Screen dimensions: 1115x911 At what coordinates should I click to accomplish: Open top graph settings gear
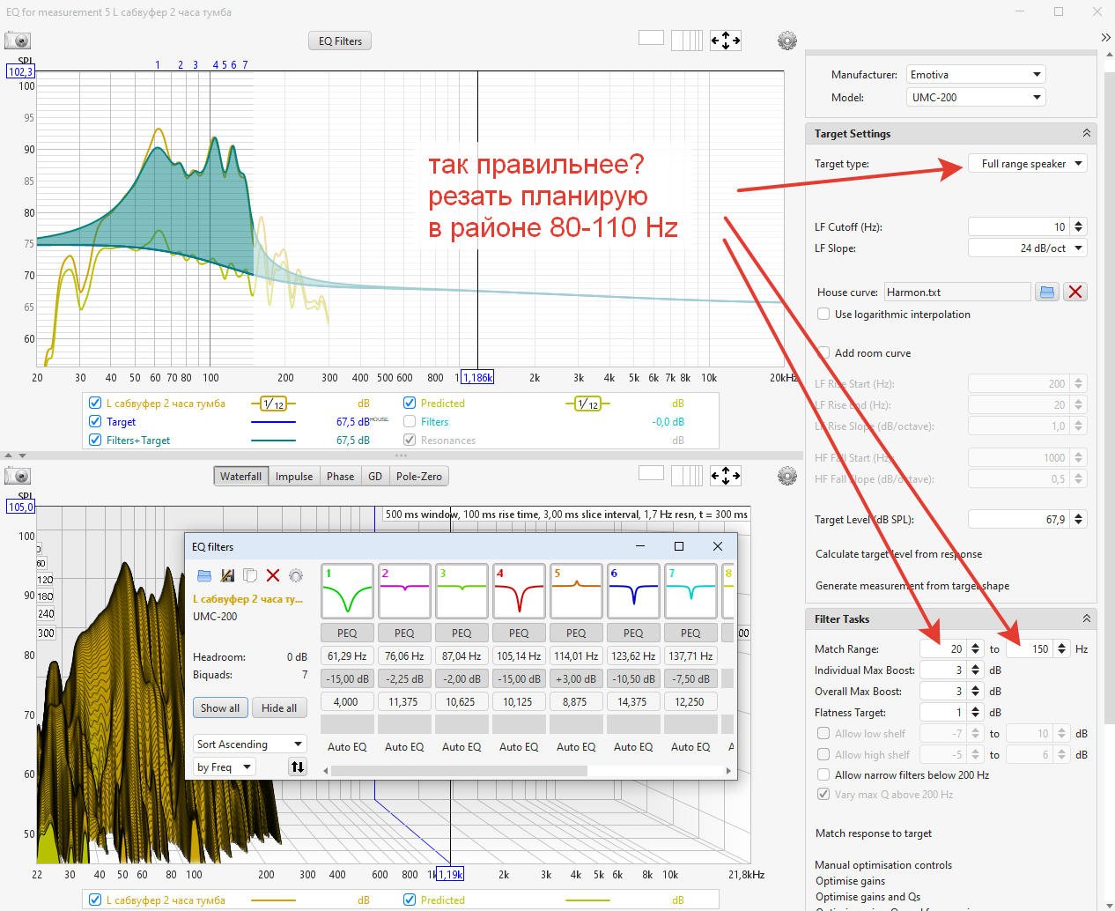point(786,41)
